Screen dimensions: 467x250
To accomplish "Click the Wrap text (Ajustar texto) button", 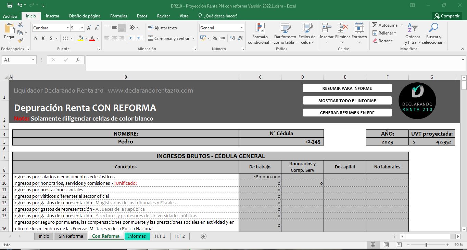I will pyautogui.click(x=162, y=28).
